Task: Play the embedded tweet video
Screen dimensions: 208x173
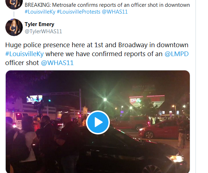Action: (x=98, y=122)
